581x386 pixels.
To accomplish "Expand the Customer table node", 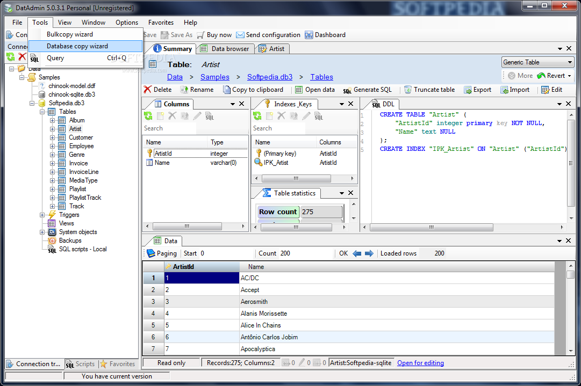I will point(52,137).
